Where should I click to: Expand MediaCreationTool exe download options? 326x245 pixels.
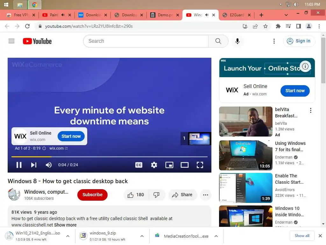point(216,236)
